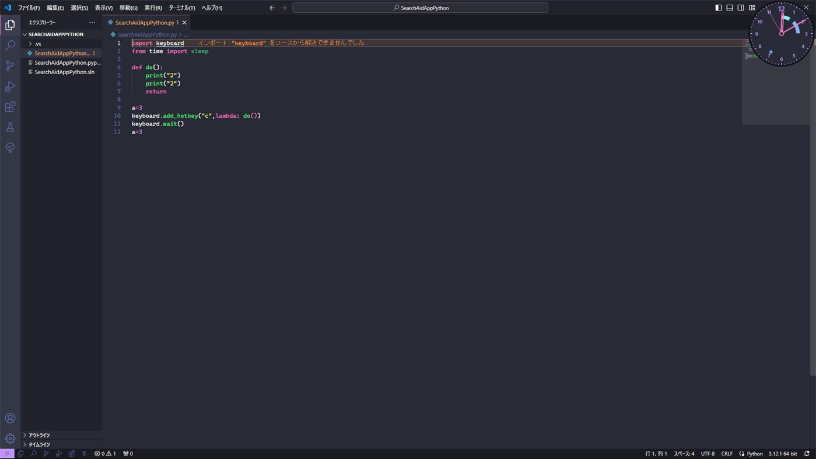This screenshot has width=816, height=459.
Task: Open the Explorer view in the activity bar
Action: (10, 25)
